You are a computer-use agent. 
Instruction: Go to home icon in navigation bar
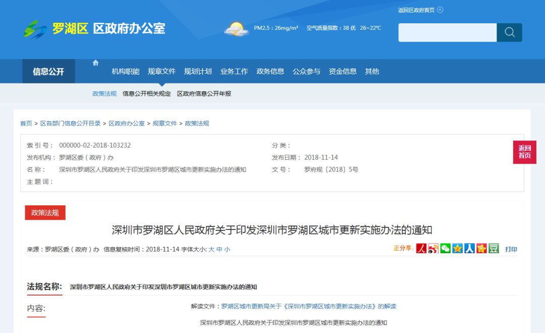pyautogui.click(x=95, y=63)
